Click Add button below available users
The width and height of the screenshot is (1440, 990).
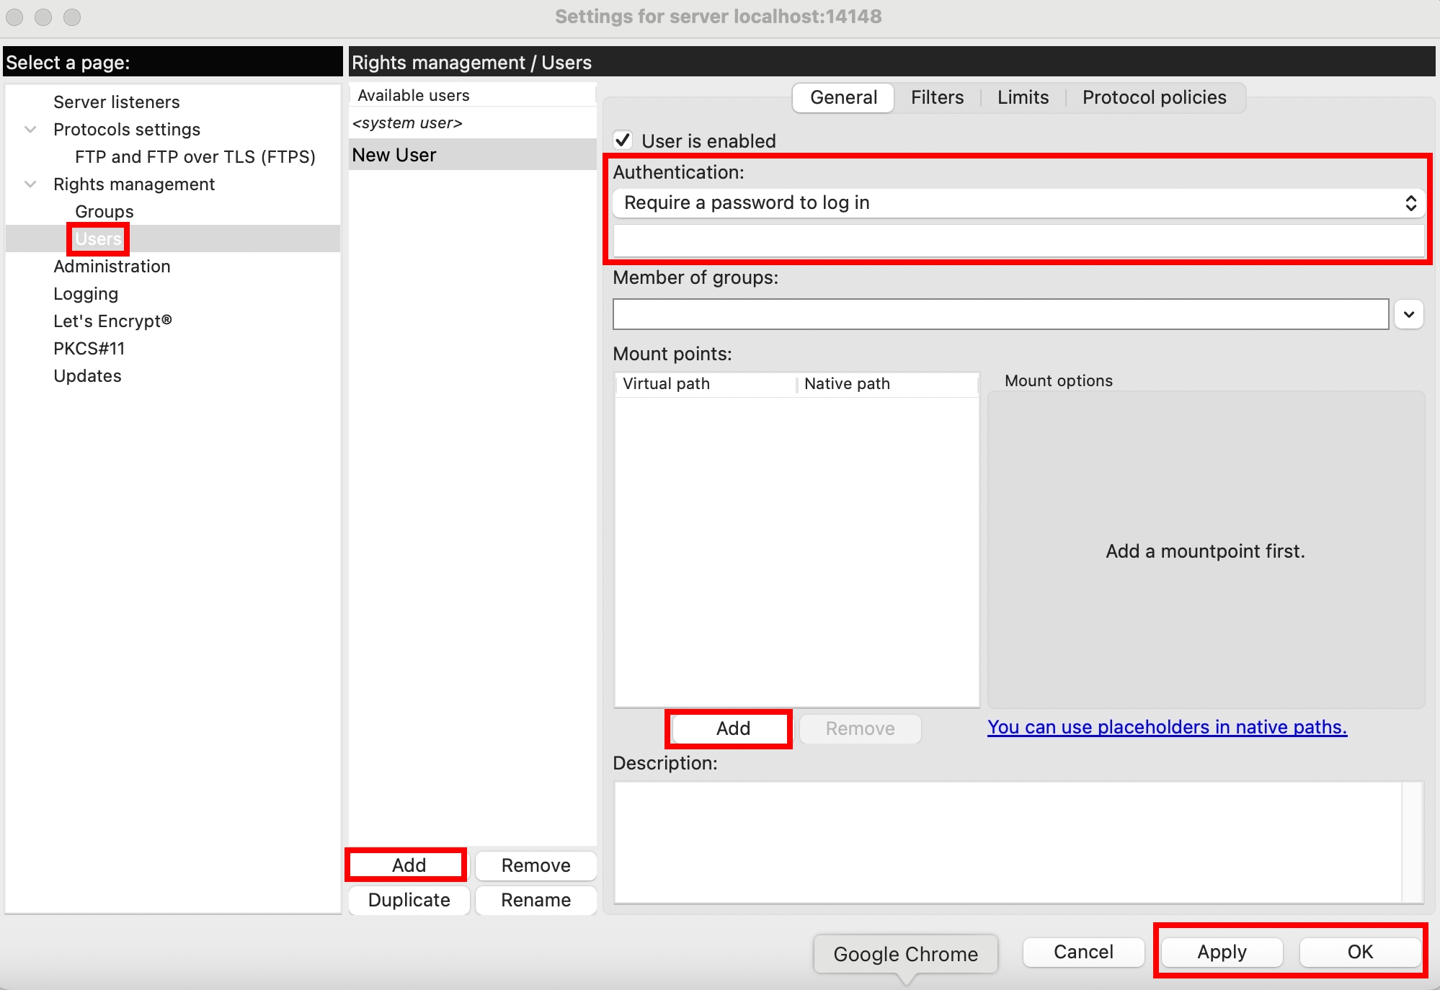tap(409, 865)
